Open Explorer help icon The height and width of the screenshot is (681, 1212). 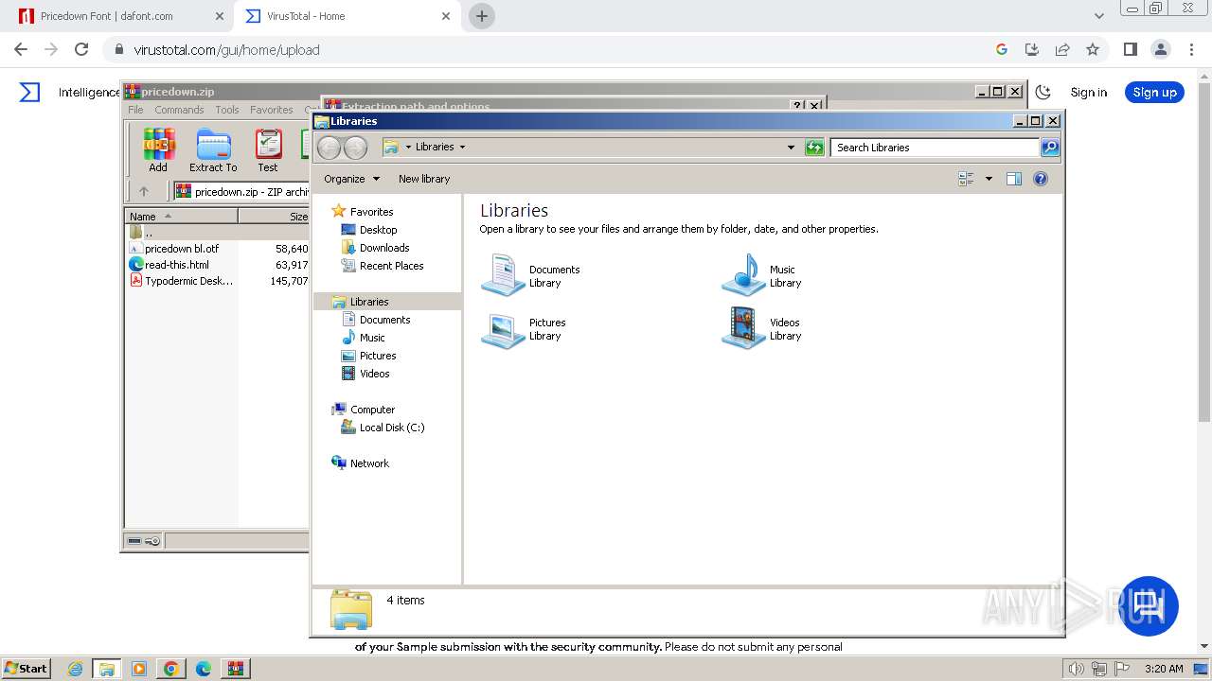1041,179
